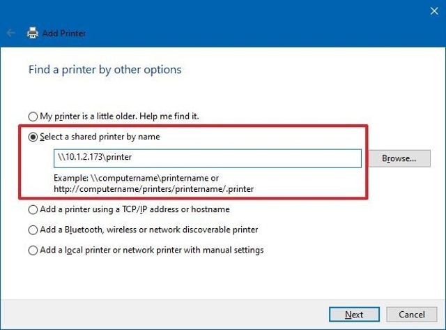
Task: Select the TCP/IP address or hostname radio button
Action: point(33,209)
